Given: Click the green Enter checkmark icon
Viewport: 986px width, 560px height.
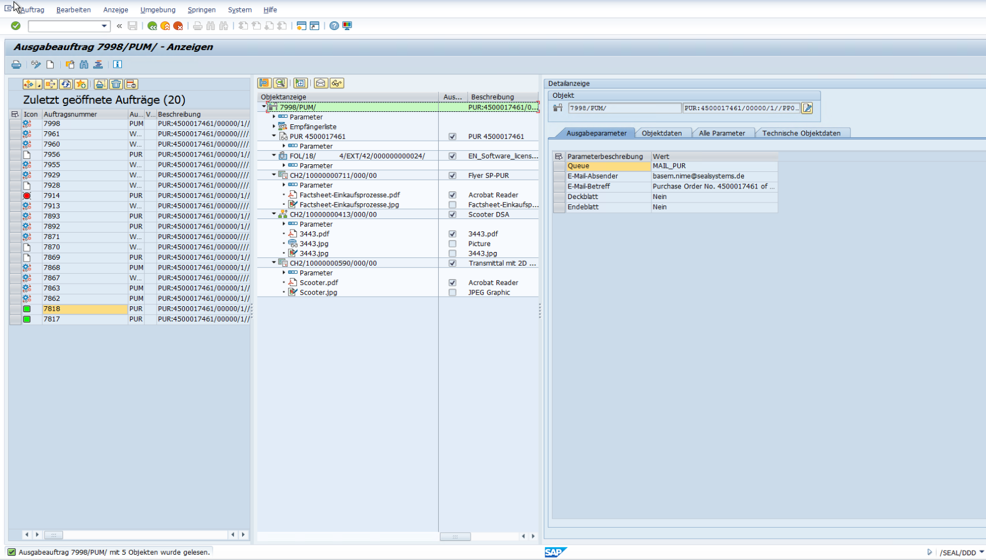Looking at the screenshot, I should tap(16, 26).
